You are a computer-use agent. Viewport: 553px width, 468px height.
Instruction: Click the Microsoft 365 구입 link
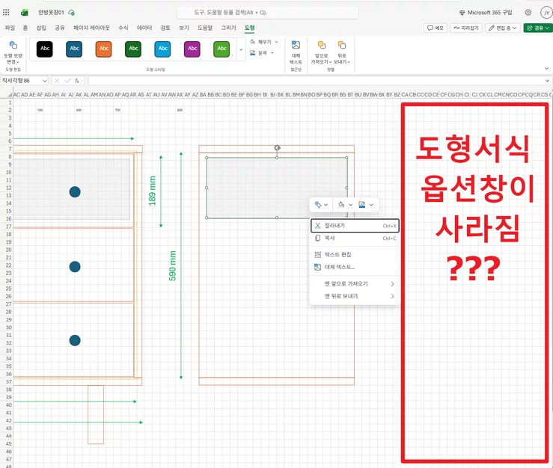[x=486, y=12]
